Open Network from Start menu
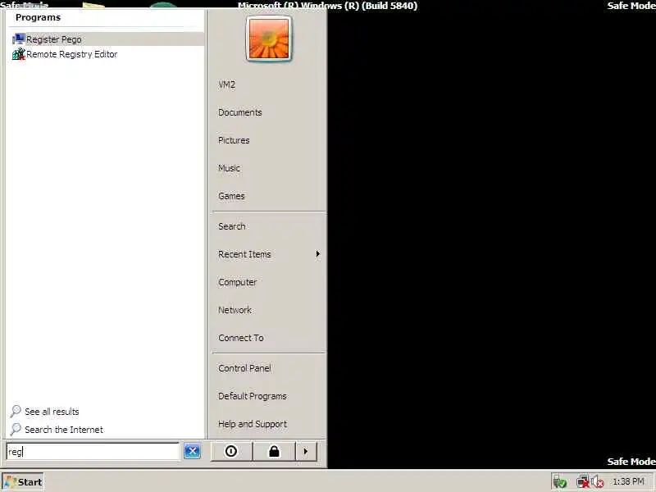 pyautogui.click(x=235, y=310)
